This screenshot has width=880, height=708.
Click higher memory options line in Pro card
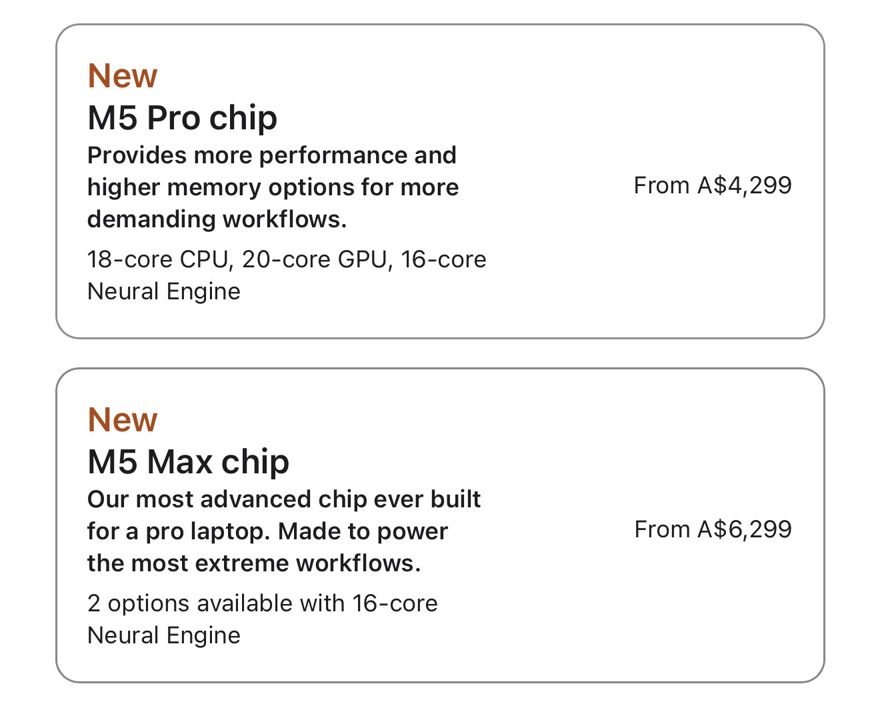273,187
